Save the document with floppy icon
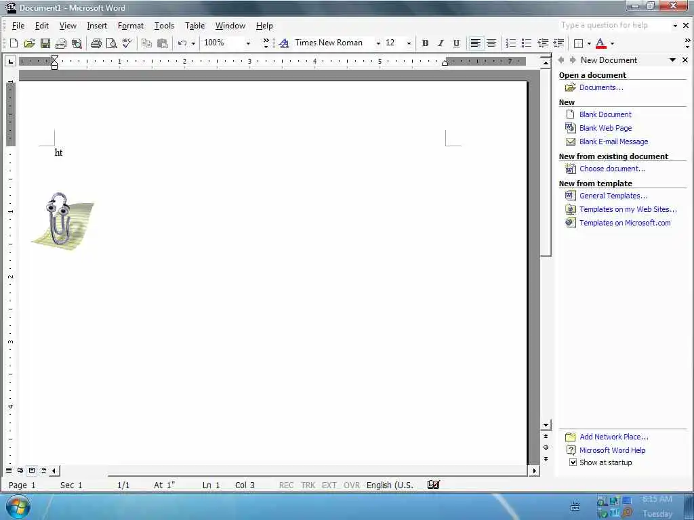694x520 pixels. (45, 43)
